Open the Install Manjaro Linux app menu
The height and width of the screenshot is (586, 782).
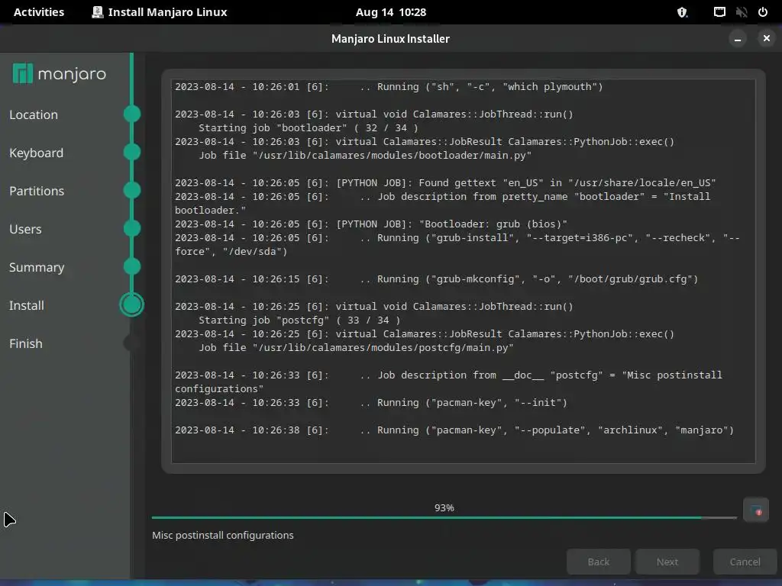coord(160,12)
